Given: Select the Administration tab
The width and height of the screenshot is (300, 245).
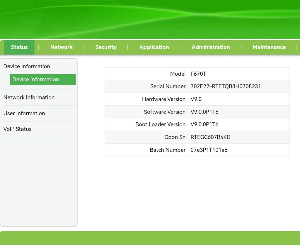Looking at the screenshot, I should click(211, 47).
